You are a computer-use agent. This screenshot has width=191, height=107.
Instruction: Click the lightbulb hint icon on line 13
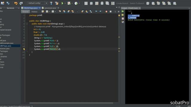point(24,49)
